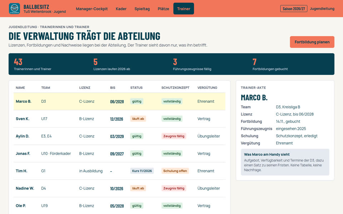Viewport: 343px width, 214px height.
Task: Open the Spieltag page
Action: [x=142, y=9]
